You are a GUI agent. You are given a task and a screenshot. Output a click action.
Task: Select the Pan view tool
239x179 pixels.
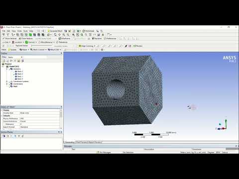coord(59,35)
